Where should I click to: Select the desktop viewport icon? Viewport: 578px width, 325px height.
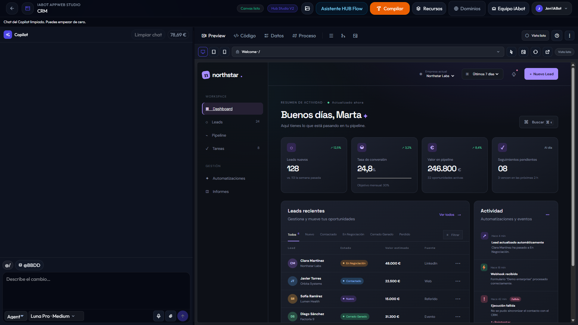tap(203, 52)
